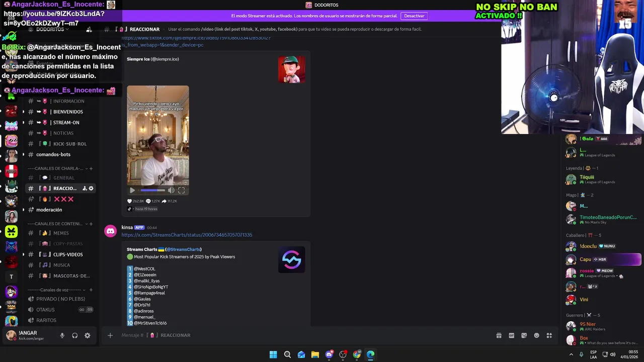Screen dimensions: 644x362
Task: Open the gift Nitro icon
Action: point(499,335)
